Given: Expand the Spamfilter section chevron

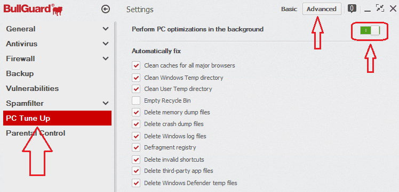Looking at the screenshot, I should (106, 104).
